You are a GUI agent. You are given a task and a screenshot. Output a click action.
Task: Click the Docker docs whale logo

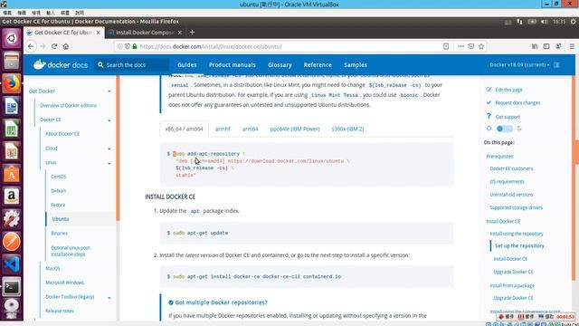tap(39, 64)
